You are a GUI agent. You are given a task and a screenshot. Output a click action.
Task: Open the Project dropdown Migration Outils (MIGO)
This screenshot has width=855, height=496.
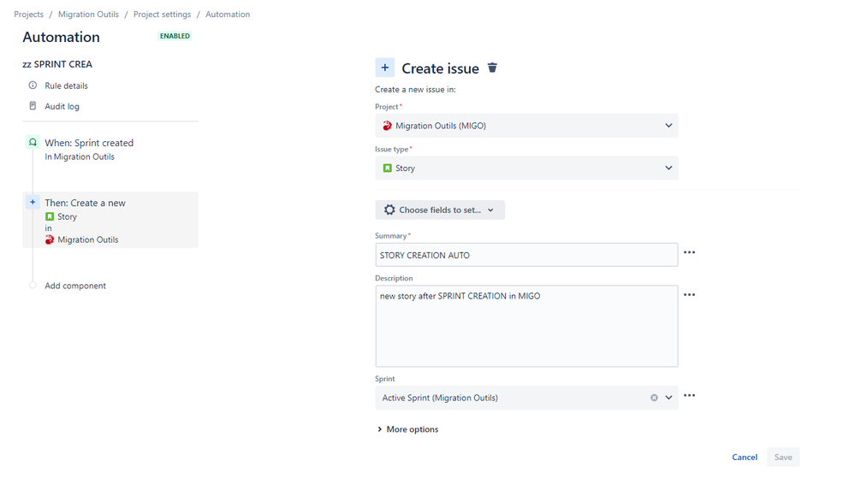(x=526, y=126)
